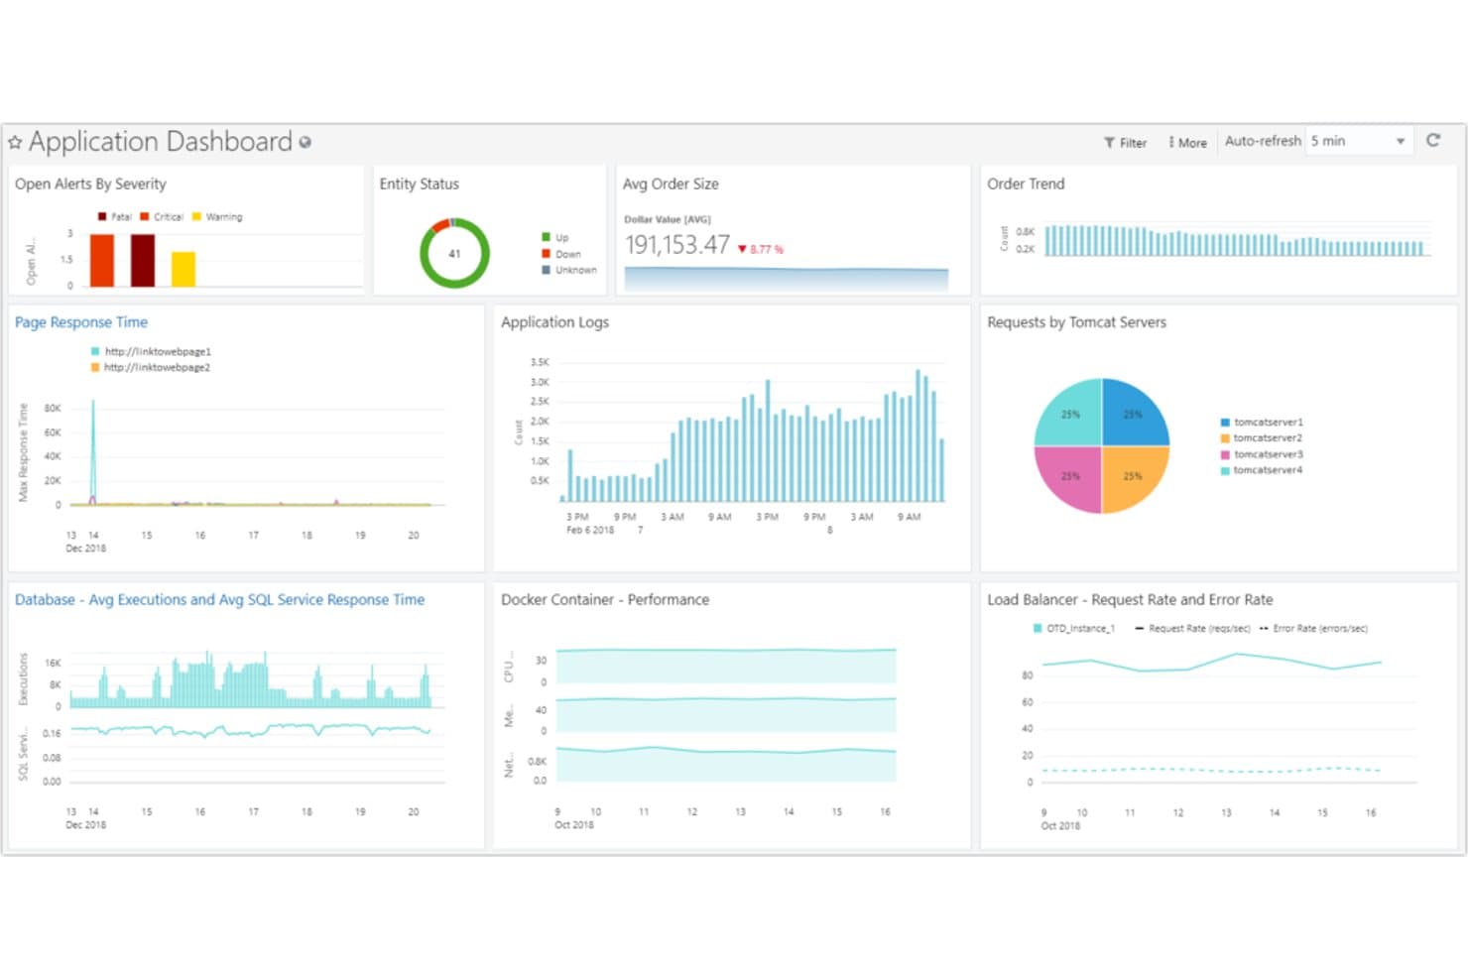Screen dimensions: 1468x979
Task: Toggle the Request Rate (reqs/sec) legend item
Action: pos(1192,628)
